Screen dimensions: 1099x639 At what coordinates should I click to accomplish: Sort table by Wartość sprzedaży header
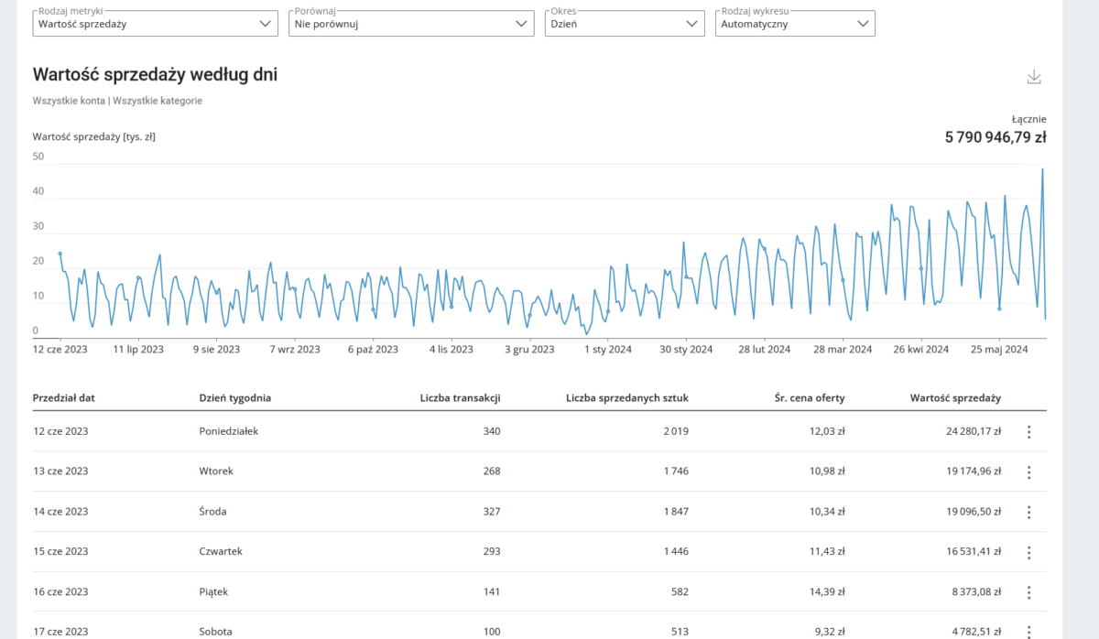tap(954, 398)
